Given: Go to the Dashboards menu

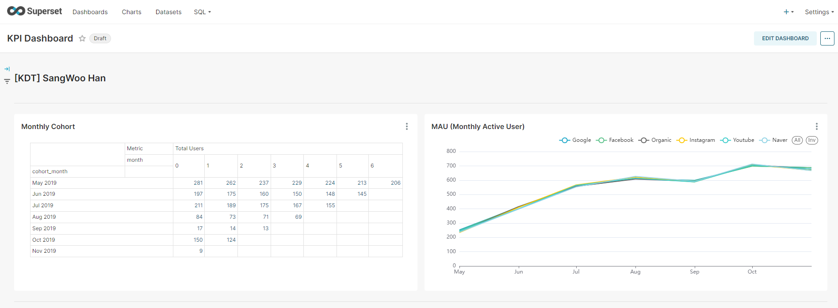Looking at the screenshot, I should [x=90, y=12].
